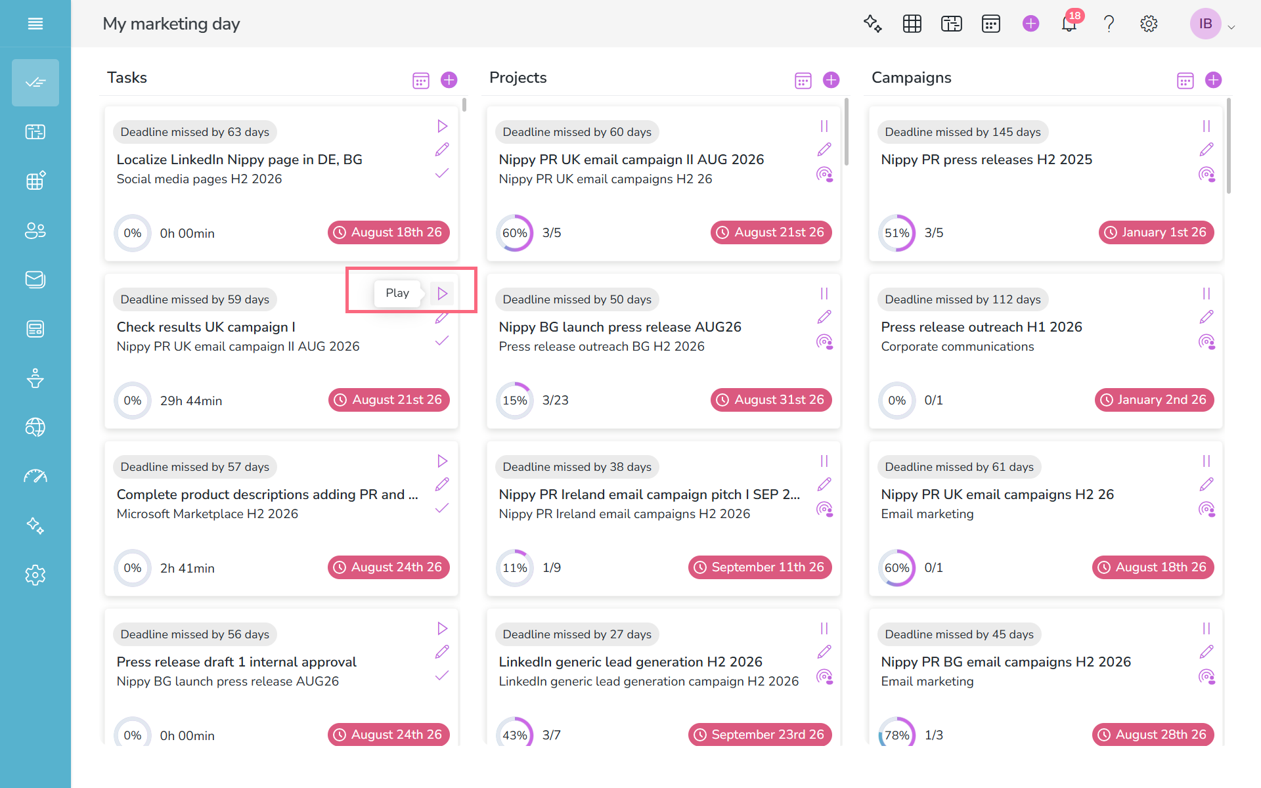Open the settings gear icon in the sidebar
Viewport: 1261px width, 788px height.
coord(35,575)
